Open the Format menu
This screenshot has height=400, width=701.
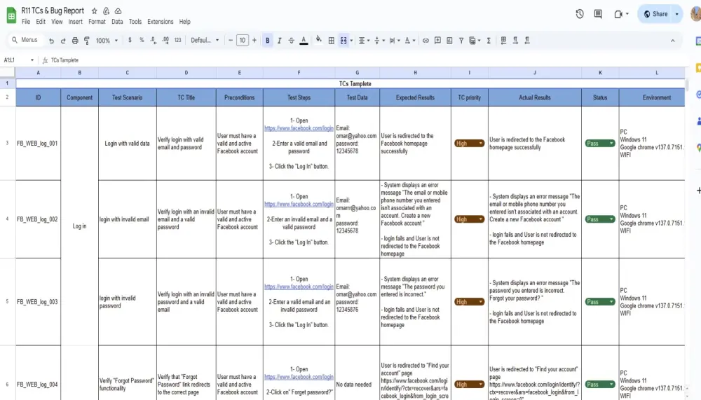[x=97, y=22]
